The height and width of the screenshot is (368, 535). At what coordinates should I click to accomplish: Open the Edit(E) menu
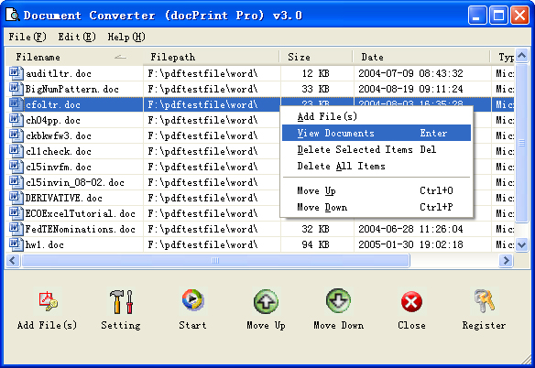[x=77, y=37]
